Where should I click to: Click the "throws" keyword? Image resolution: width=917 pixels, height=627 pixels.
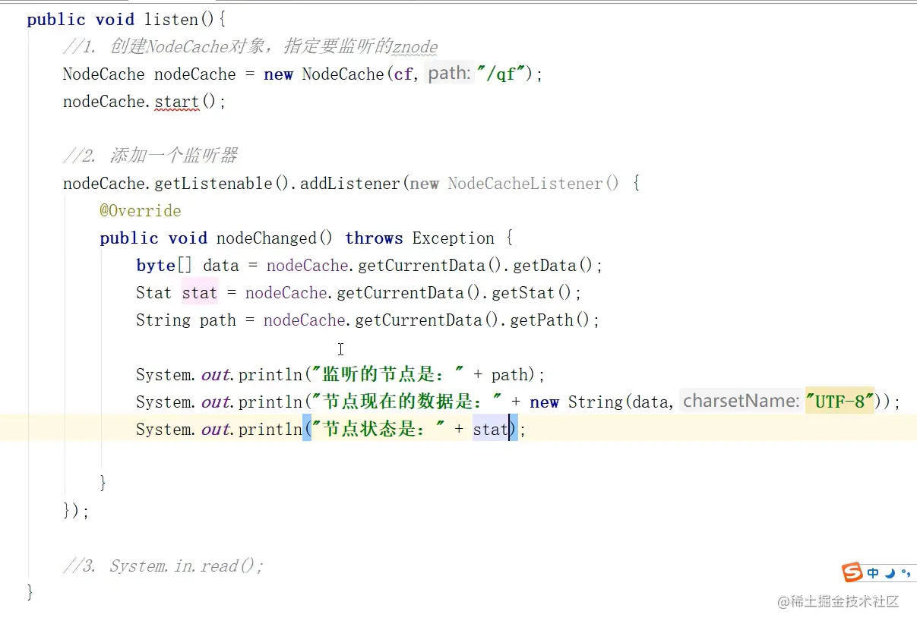tap(374, 238)
